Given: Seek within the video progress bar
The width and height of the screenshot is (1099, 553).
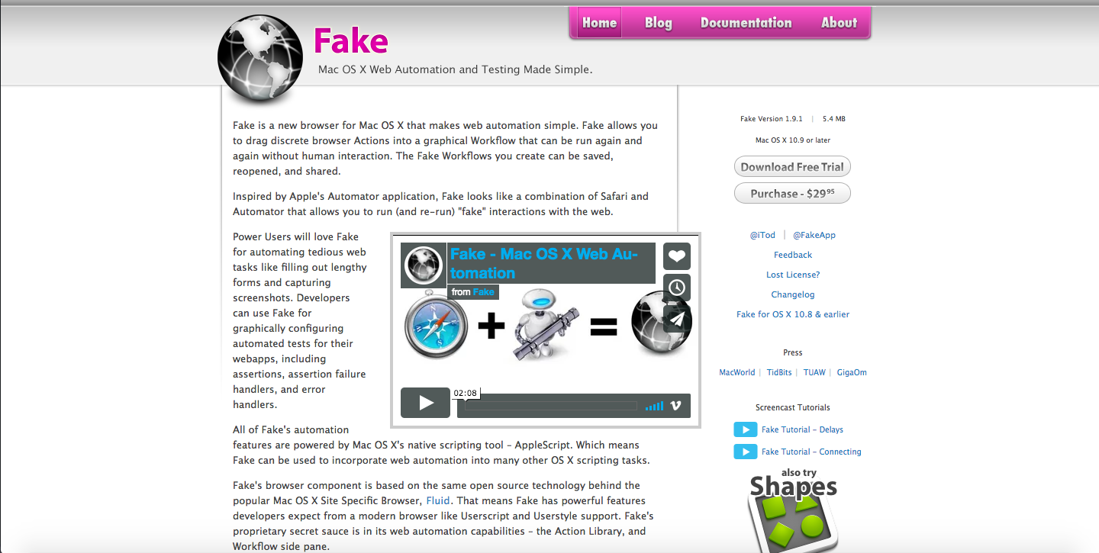Looking at the screenshot, I should click(x=550, y=406).
